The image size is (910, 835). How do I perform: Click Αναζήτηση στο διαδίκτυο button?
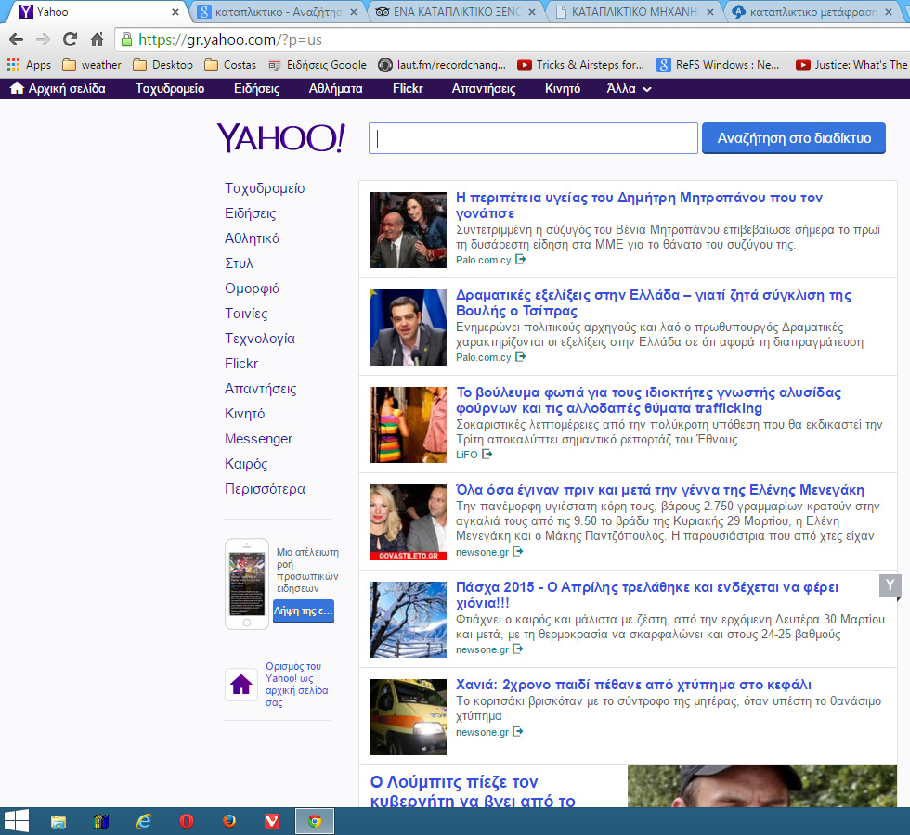click(793, 138)
